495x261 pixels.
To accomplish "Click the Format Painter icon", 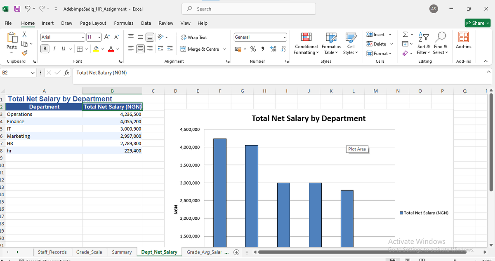I will click(x=25, y=52).
